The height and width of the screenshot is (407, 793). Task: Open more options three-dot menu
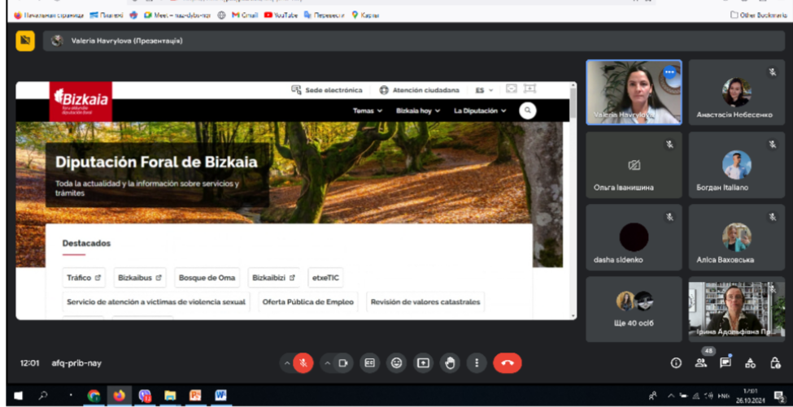[x=477, y=362]
